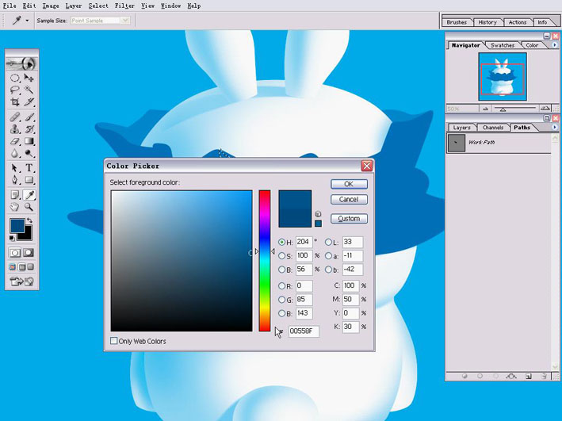Select the a channel radio button
This screenshot has width=562, height=421.
click(328, 256)
